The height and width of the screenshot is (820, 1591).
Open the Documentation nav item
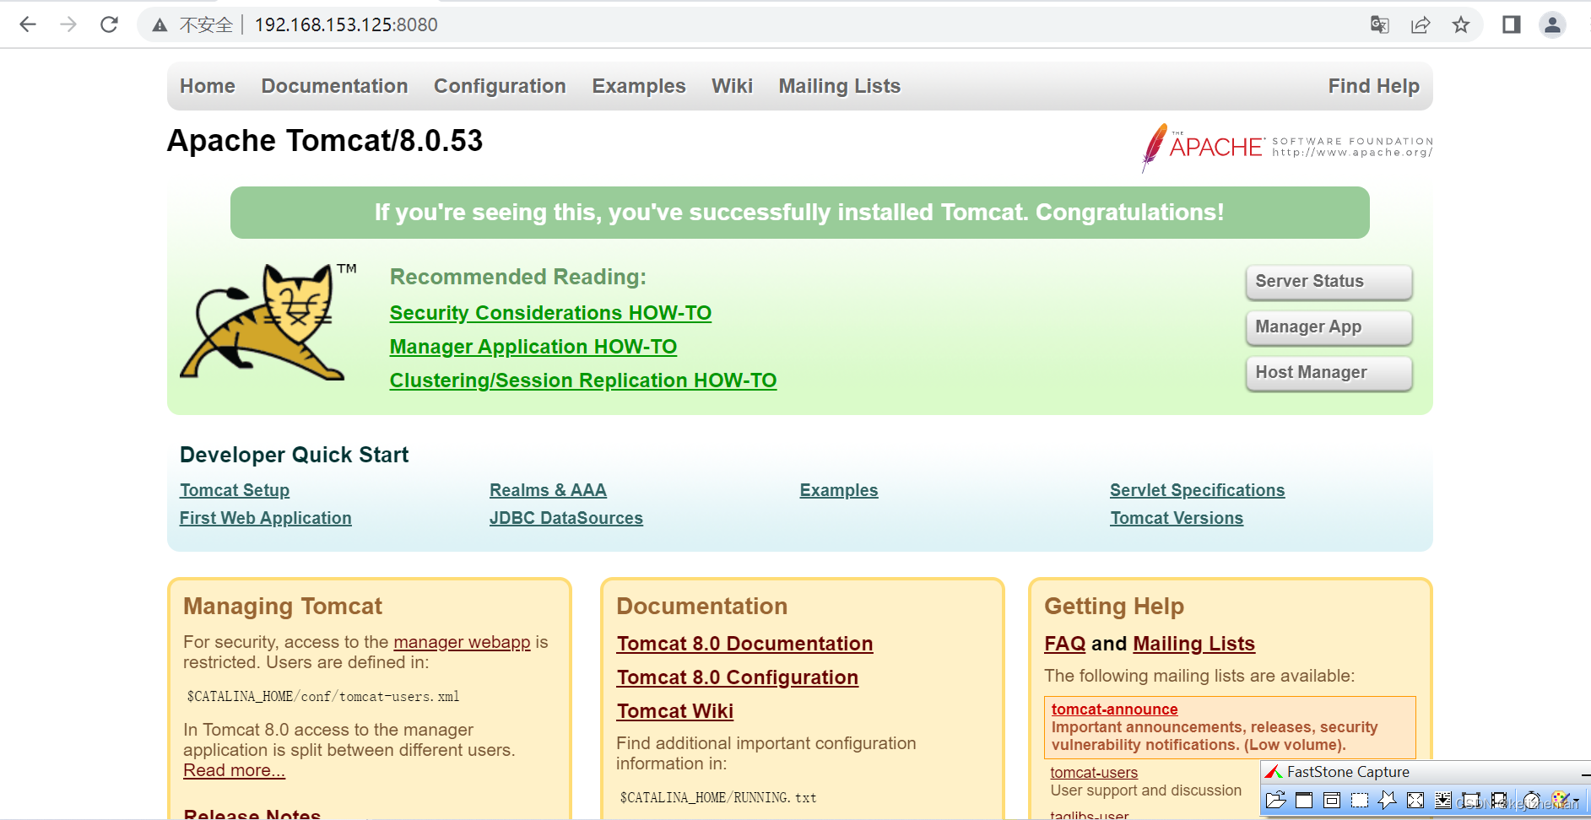click(x=334, y=86)
